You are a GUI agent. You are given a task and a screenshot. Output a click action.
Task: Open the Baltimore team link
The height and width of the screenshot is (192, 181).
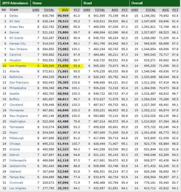pos(16,77)
